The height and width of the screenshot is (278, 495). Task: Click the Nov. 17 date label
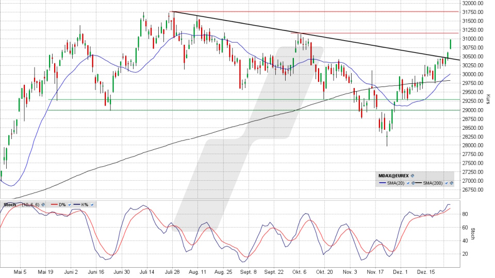[375, 272]
